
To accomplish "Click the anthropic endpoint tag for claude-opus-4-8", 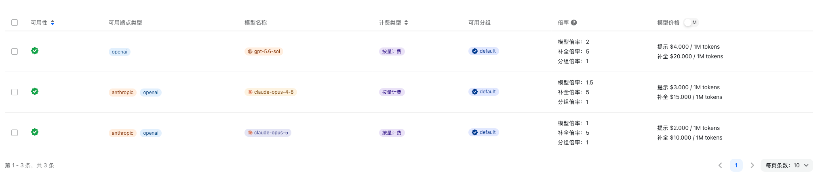I will (122, 93).
